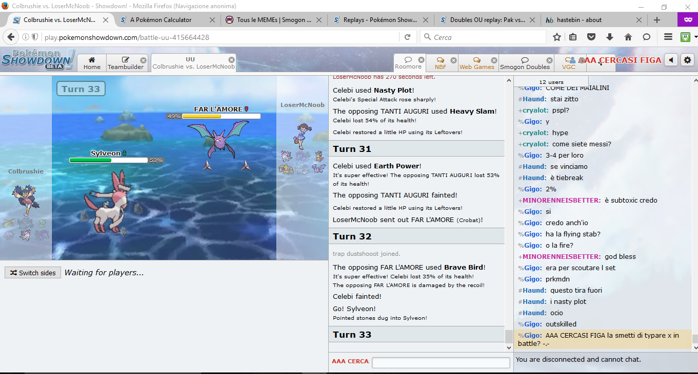Open the Teambuilder tab
The image size is (698, 374).
point(126,63)
